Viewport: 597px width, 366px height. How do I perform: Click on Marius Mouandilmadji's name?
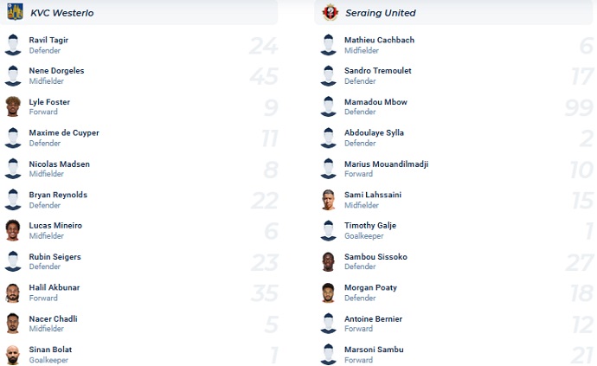point(386,164)
